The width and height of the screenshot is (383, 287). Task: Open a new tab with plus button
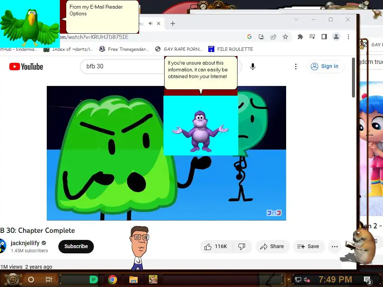coord(173,24)
